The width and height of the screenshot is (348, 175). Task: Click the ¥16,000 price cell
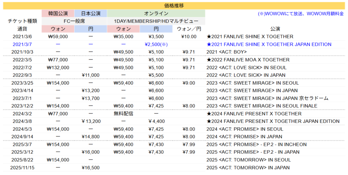[91, 152]
